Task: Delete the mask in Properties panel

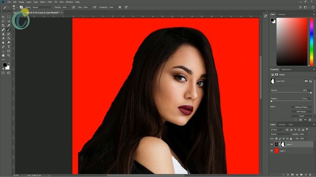Action: tap(310, 120)
